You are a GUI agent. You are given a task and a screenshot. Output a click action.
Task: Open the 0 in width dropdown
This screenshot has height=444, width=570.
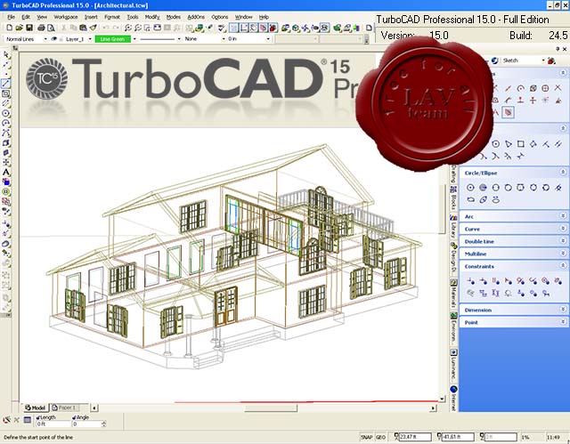(268, 39)
